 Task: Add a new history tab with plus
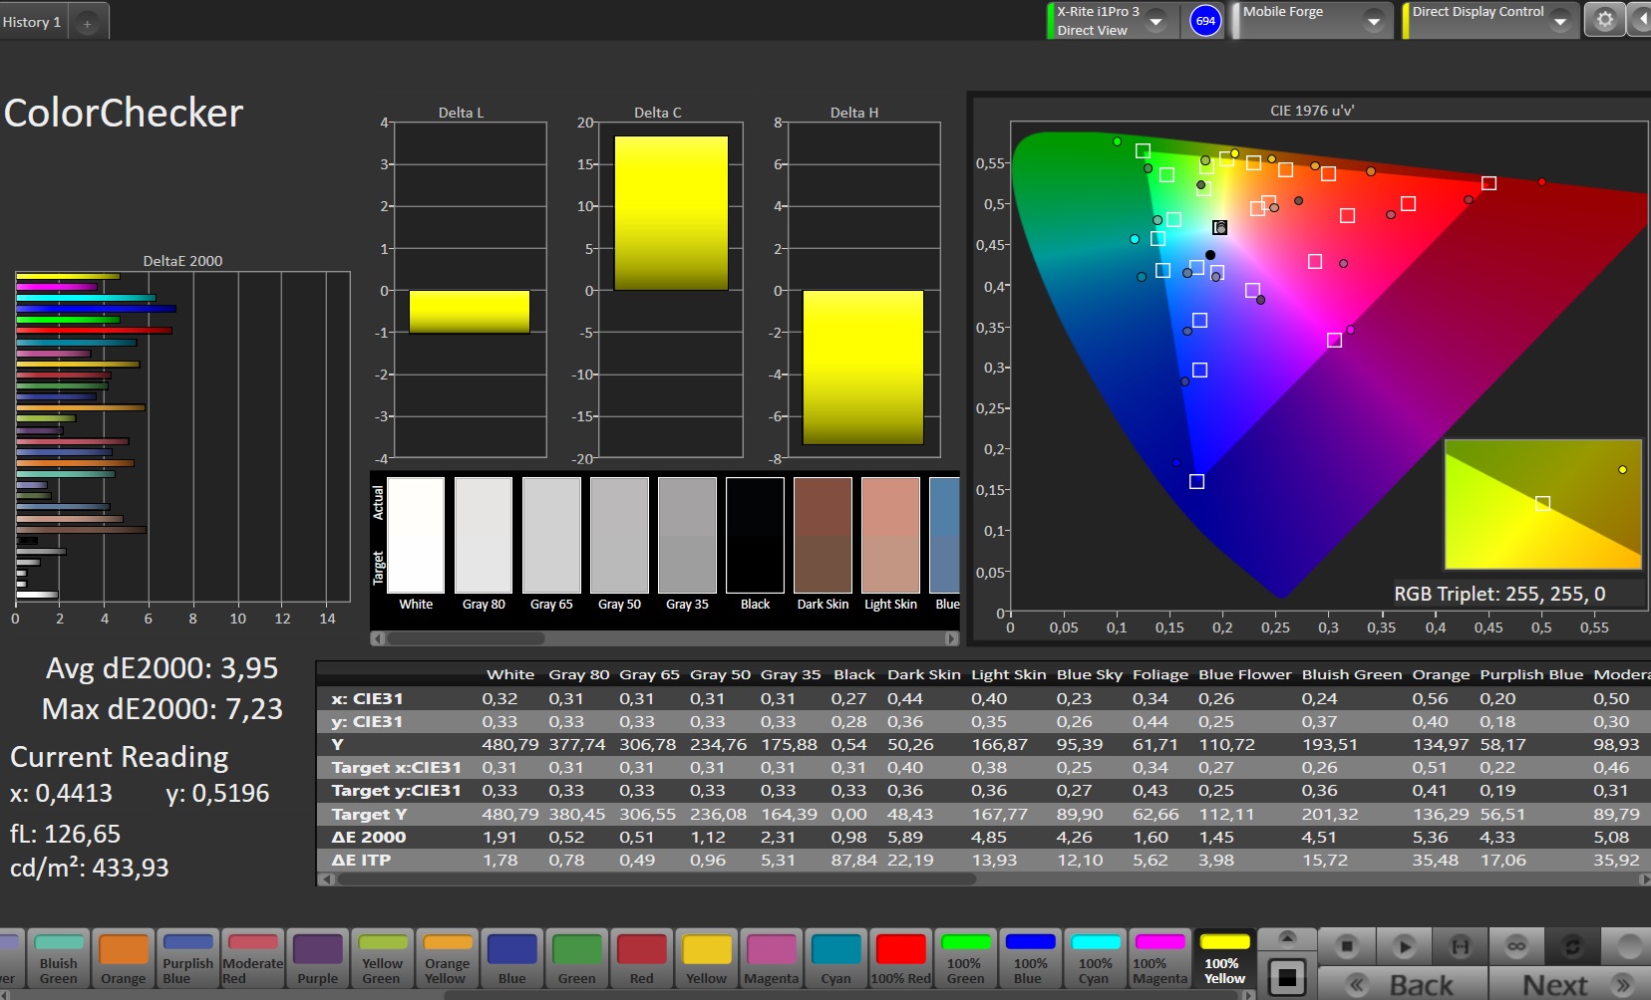coord(88,23)
